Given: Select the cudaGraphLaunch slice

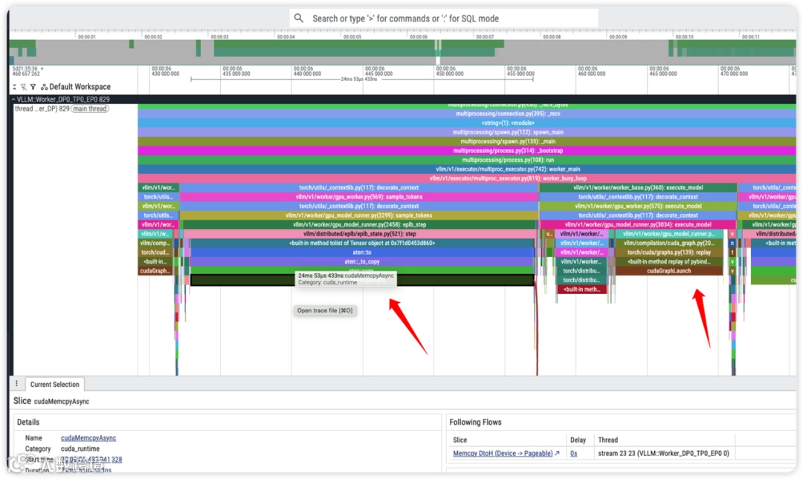Looking at the screenshot, I should pos(669,271).
